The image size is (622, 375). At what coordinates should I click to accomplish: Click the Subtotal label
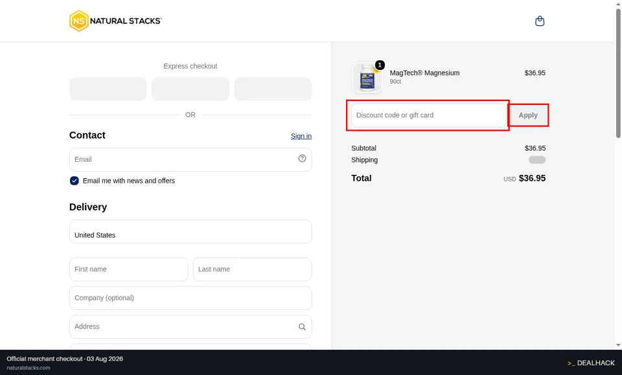click(x=363, y=148)
